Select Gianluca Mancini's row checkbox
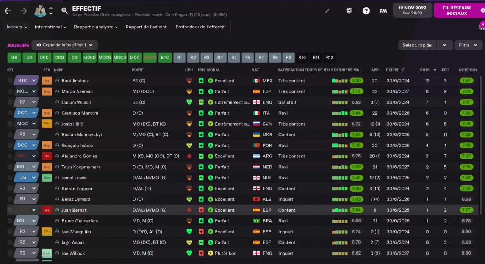 [x=10, y=113]
